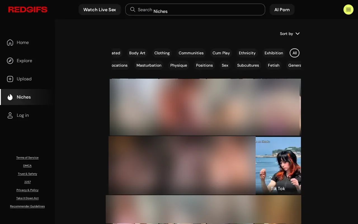This screenshot has width=358, height=224.
Task: Select the Fetish filter chip
Action: [274, 65]
